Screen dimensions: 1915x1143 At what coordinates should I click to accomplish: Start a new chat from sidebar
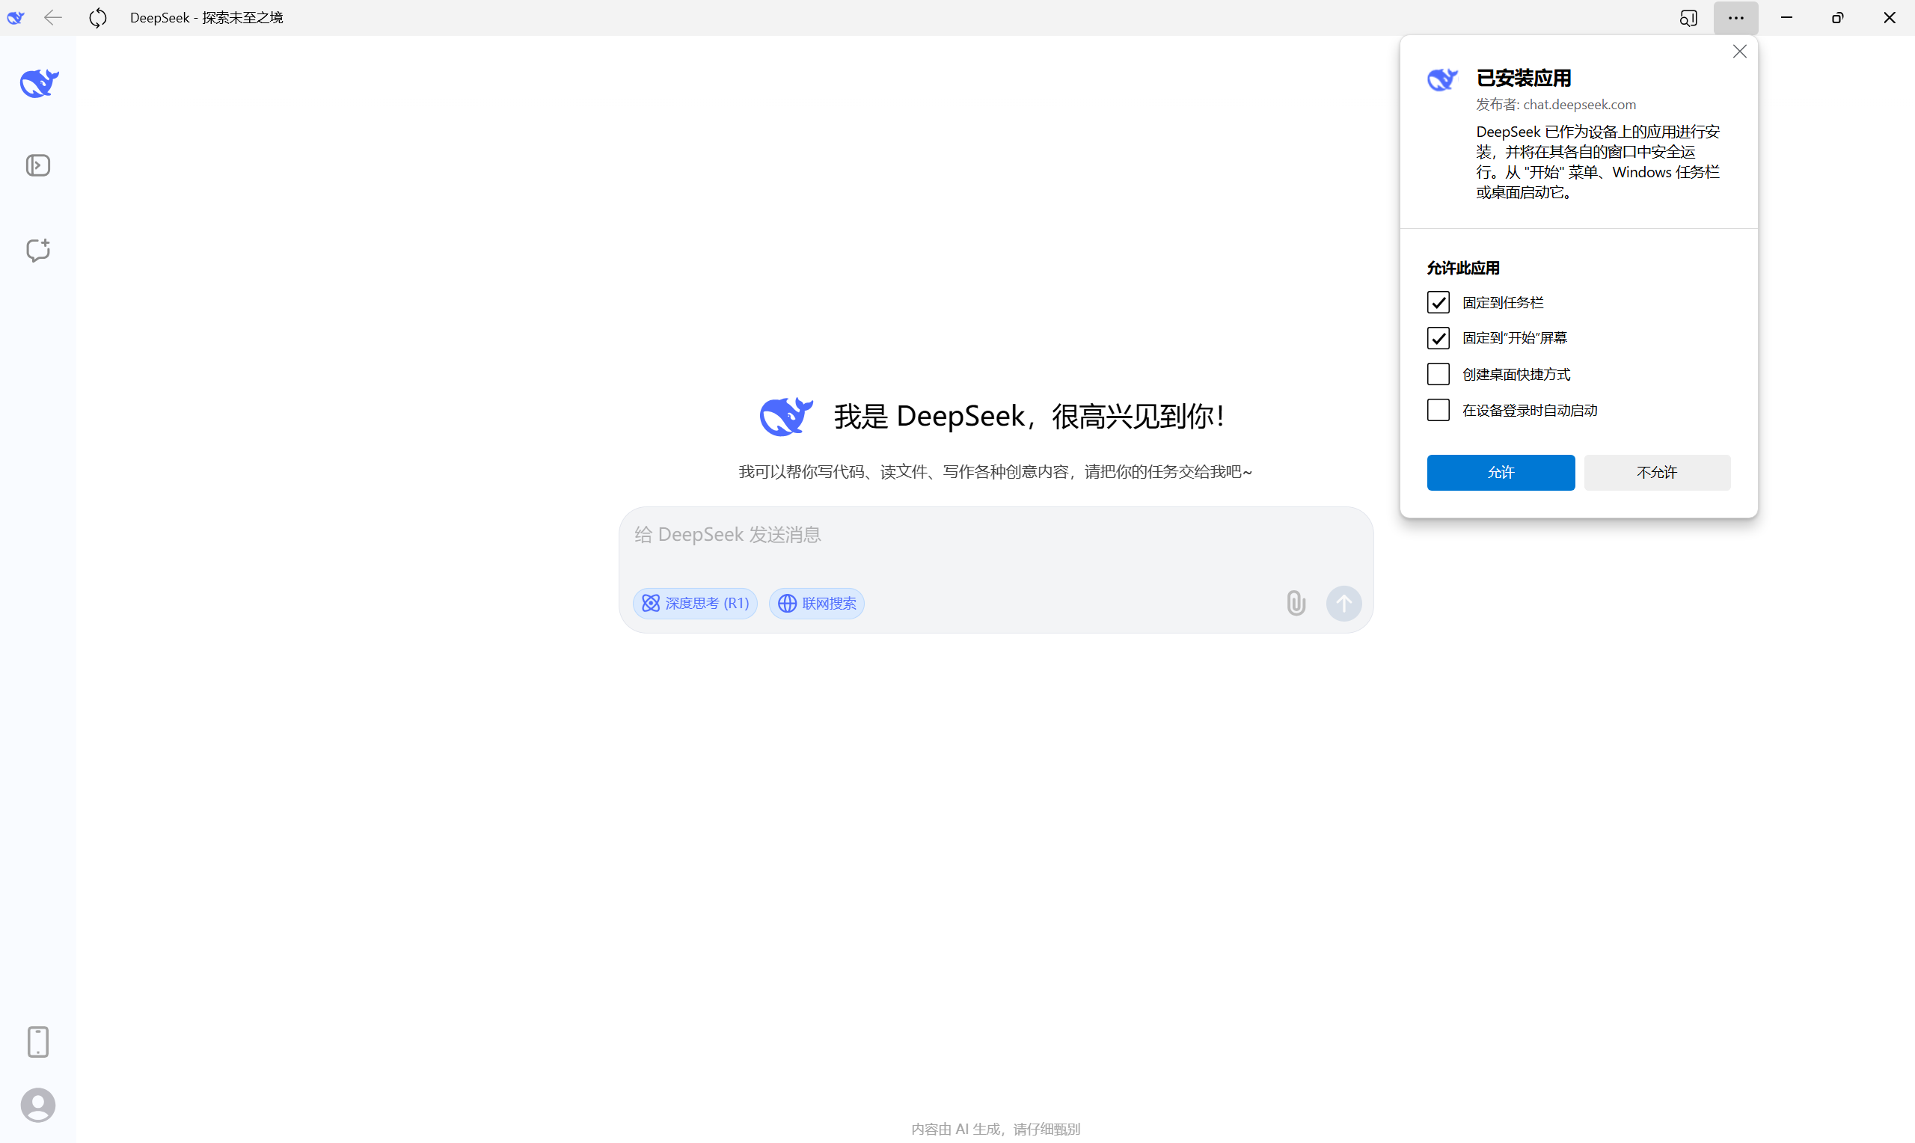[x=37, y=250]
